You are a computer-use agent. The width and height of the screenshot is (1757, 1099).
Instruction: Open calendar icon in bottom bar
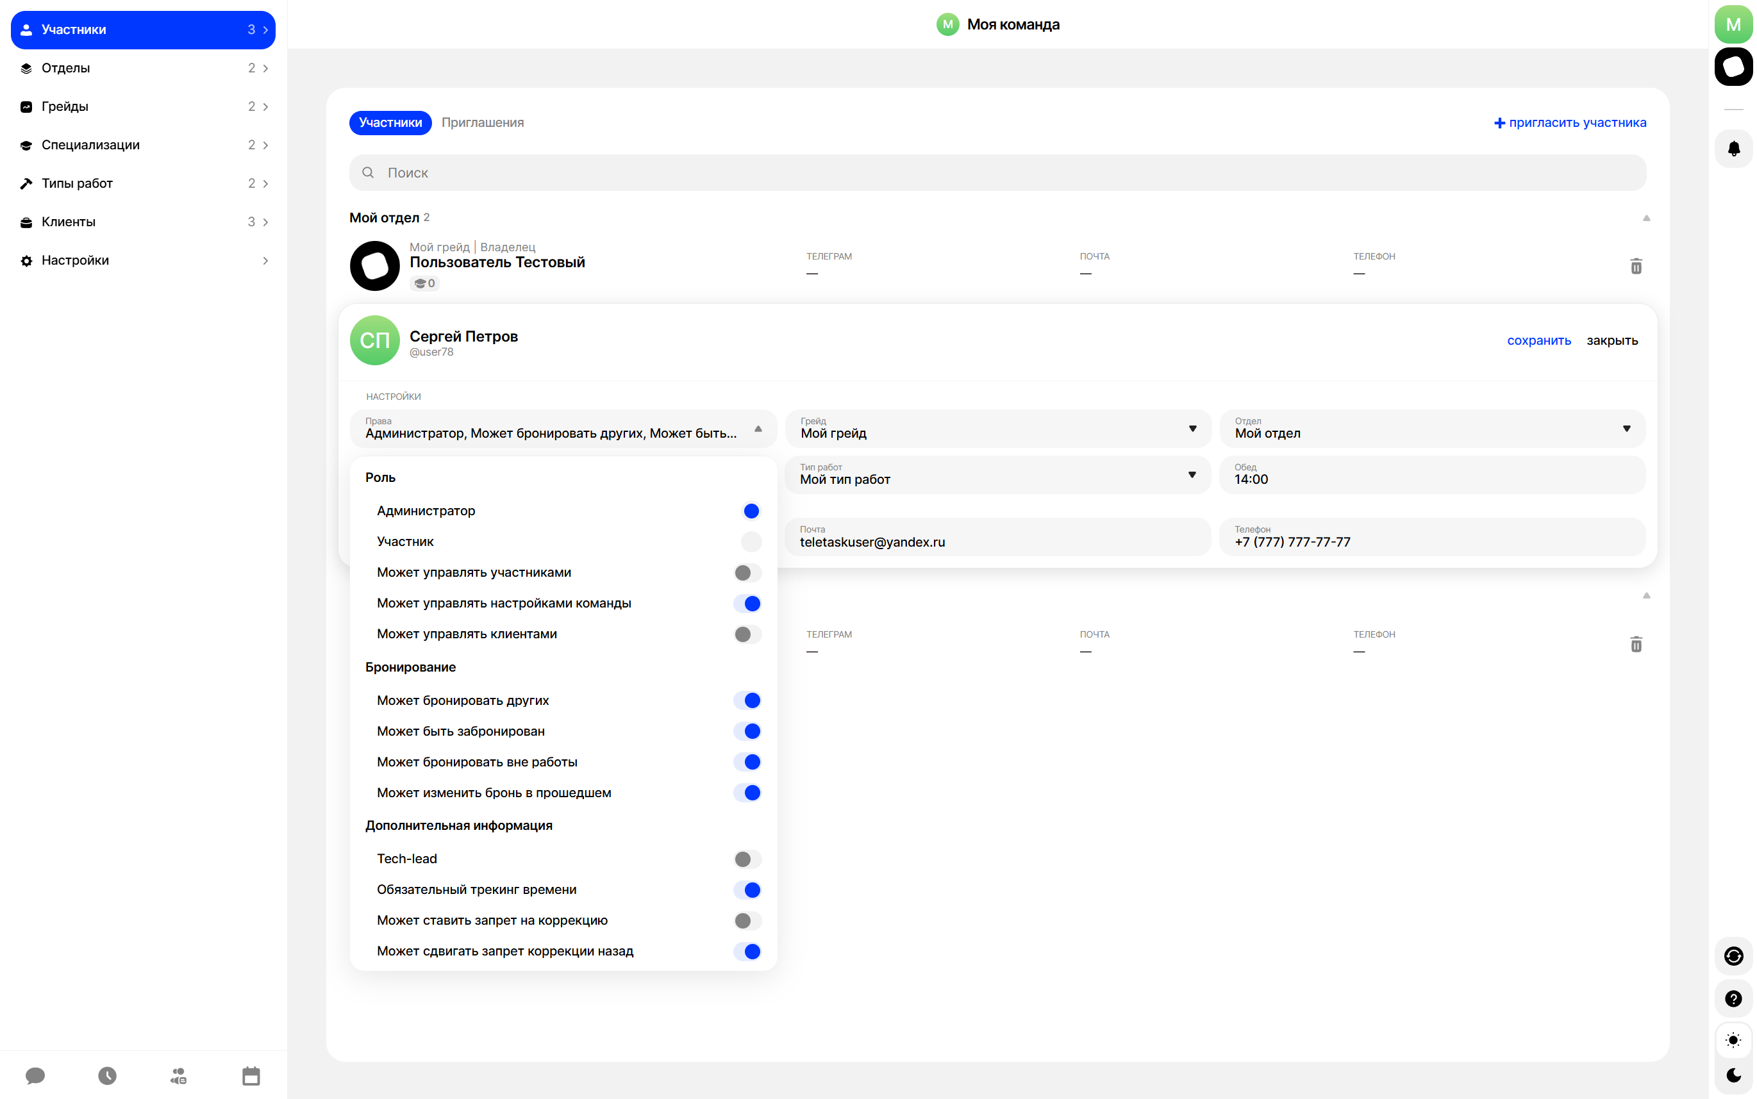click(251, 1076)
